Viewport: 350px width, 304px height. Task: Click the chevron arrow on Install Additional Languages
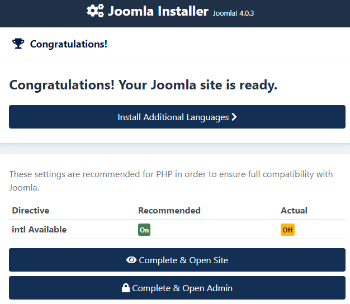coord(234,117)
